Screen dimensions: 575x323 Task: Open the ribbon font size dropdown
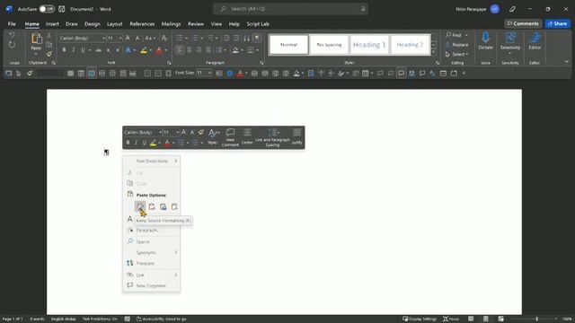[x=120, y=38]
